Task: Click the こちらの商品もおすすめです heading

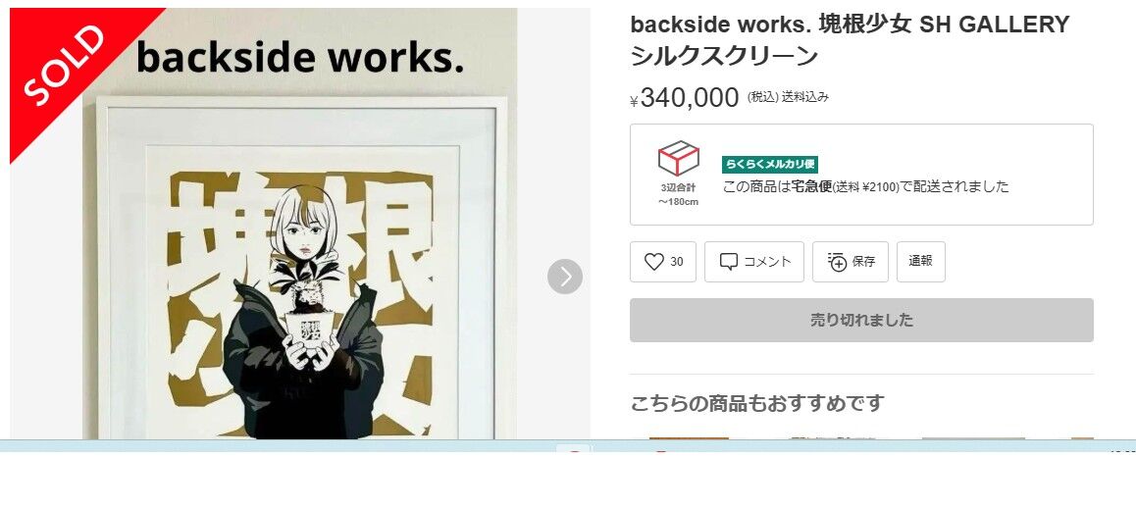Action: click(x=757, y=403)
